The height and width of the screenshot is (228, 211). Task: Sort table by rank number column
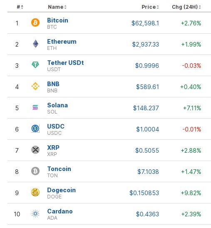[x=20, y=7]
